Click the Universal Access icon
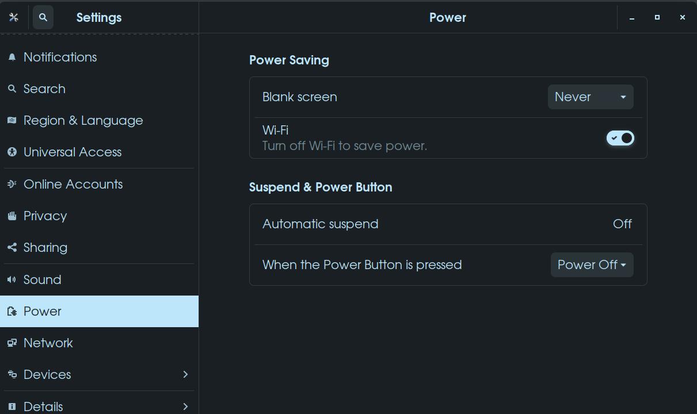The width and height of the screenshot is (697, 414). coord(12,152)
